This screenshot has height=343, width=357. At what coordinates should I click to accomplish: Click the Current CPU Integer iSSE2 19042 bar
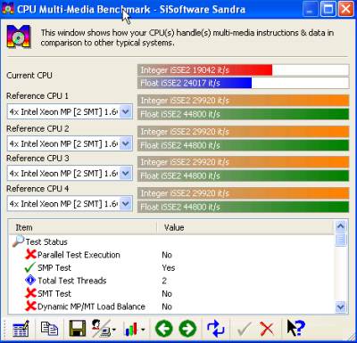coord(243,70)
